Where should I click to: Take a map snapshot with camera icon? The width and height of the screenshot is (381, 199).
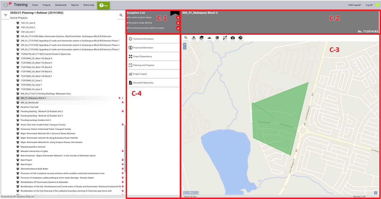pos(233,38)
